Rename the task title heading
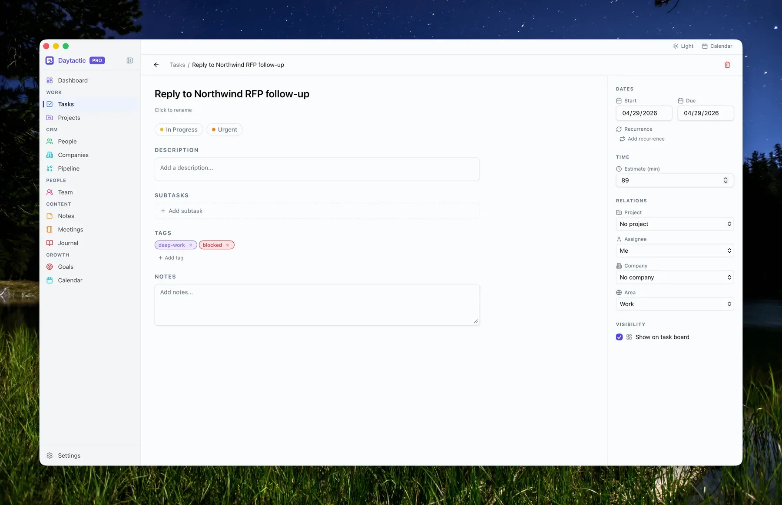The width and height of the screenshot is (782, 505). pyautogui.click(x=232, y=94)
